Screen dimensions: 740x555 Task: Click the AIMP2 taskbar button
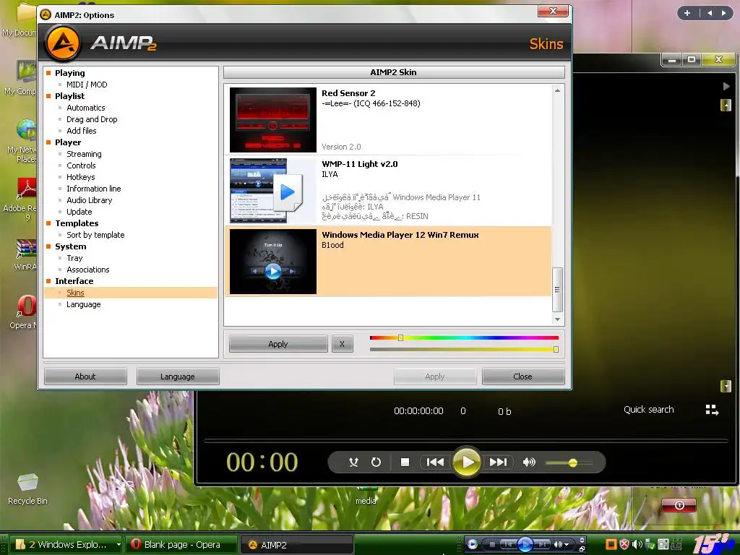(297, 545)
